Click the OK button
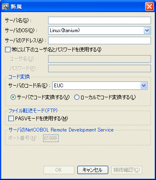The height and width of the screenshot is (180, 156). click(59, 170)
